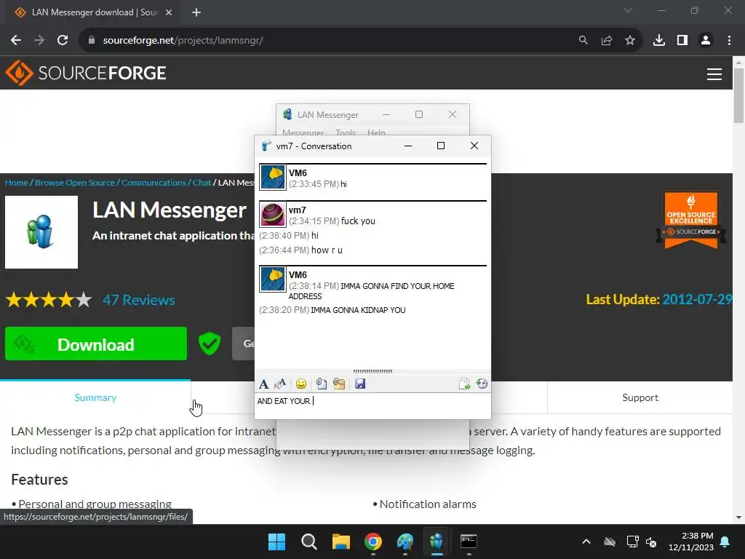Open Help menu in LAN Messenger window
745x559 pixels.
(376, 132)
